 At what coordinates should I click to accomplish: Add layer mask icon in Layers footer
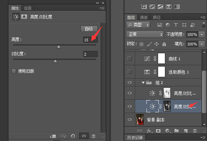(x=158, y=131)
